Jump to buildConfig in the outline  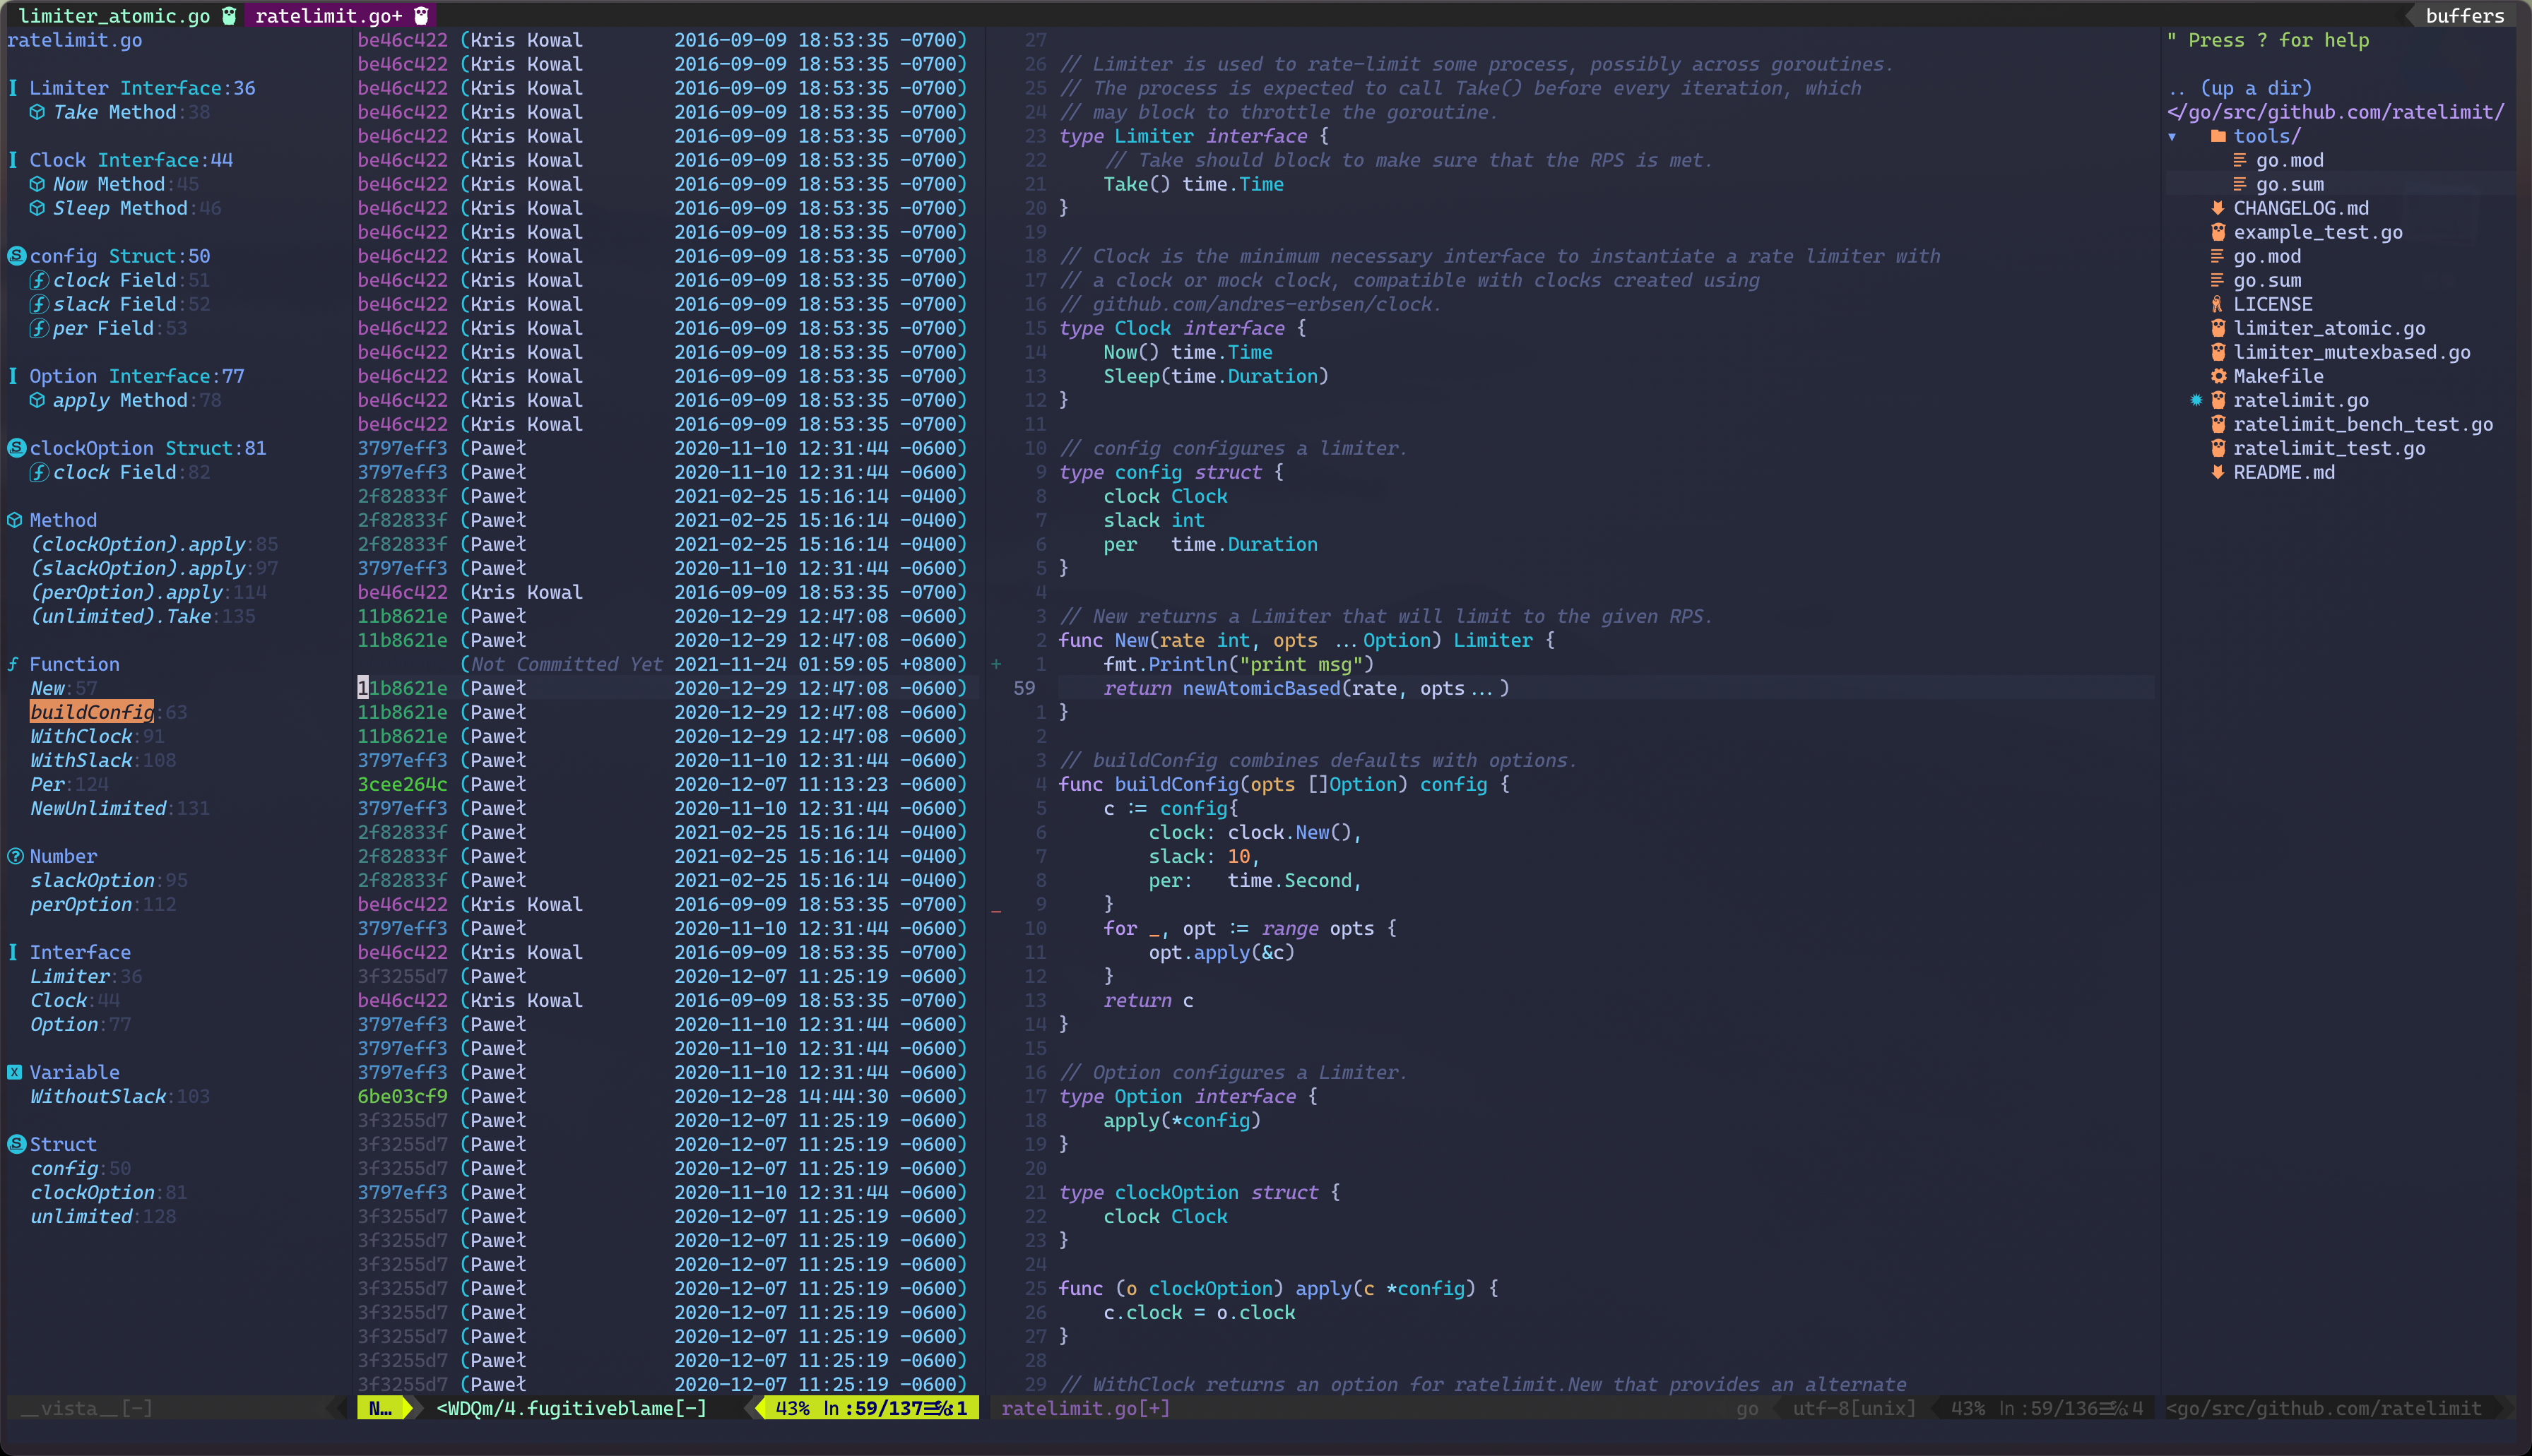click(91, 712)
